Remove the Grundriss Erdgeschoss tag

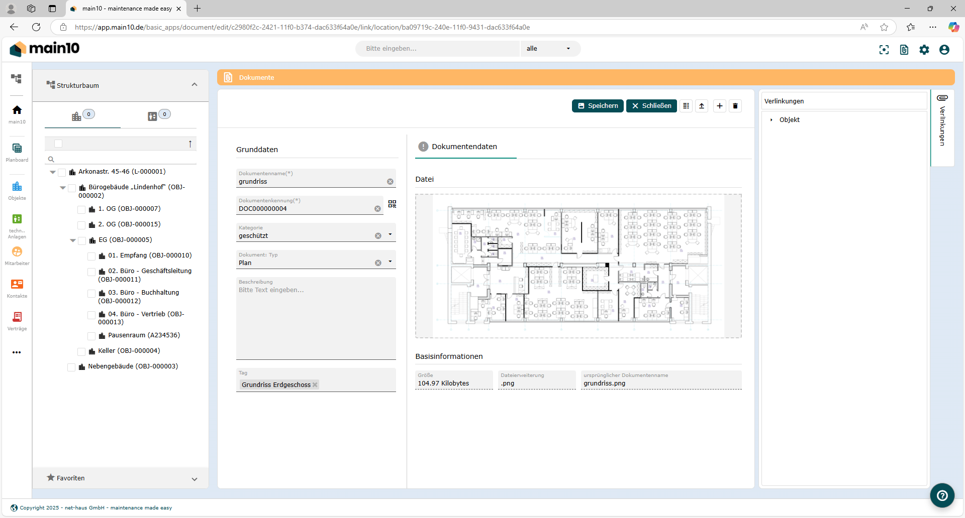click(315, 385)
